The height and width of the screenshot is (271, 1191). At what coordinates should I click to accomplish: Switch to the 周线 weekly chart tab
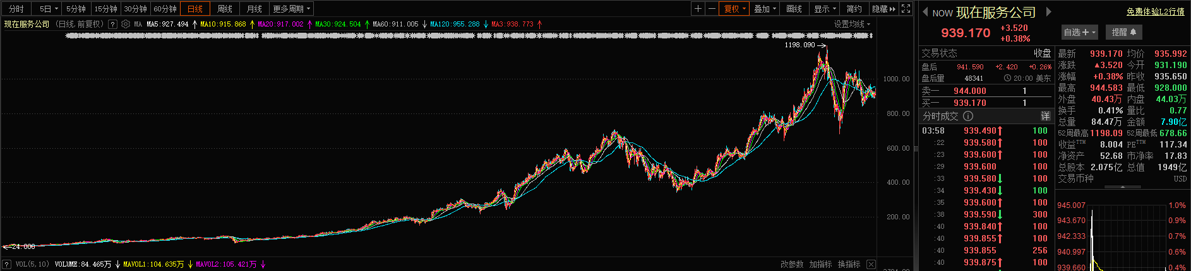click(225, 9)
